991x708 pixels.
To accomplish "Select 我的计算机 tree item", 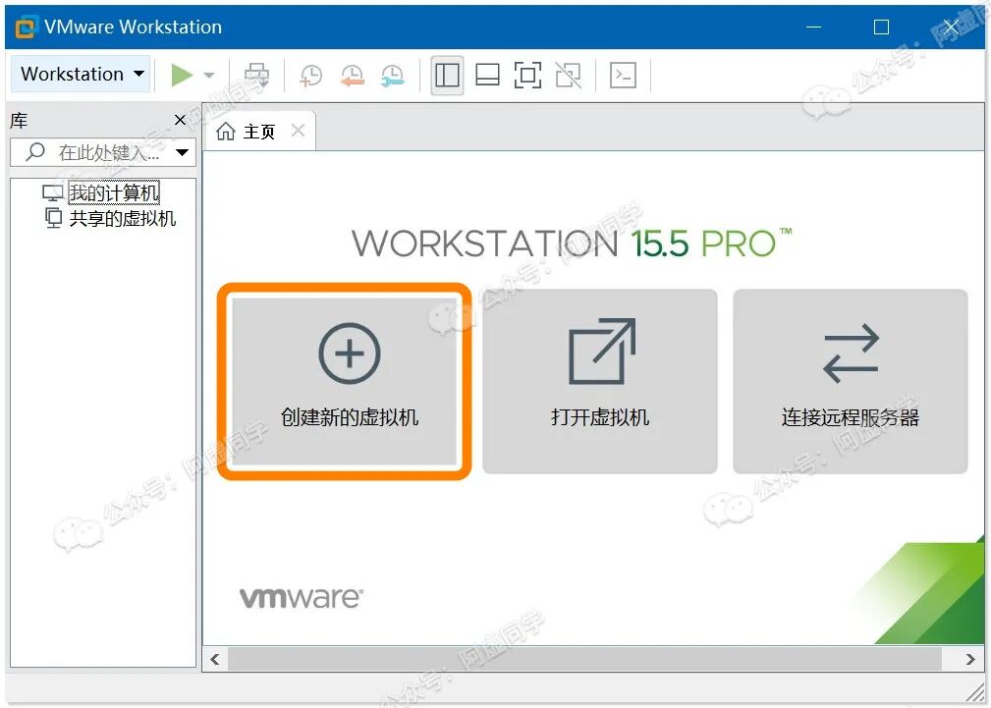I will pos(114,192).
